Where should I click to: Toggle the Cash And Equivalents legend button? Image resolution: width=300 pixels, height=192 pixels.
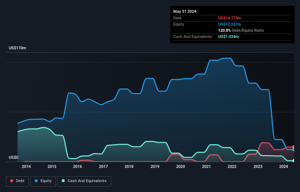(84, 181)
